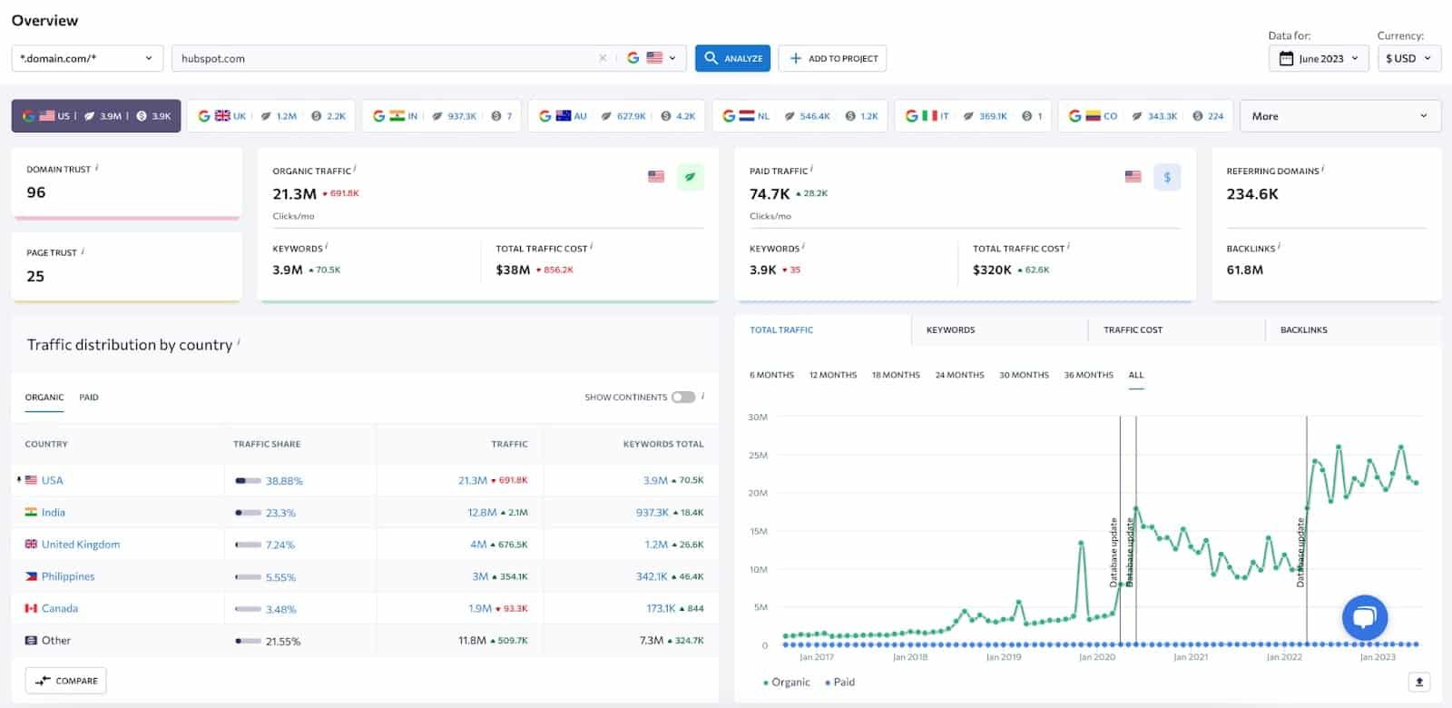Click the USA flag icon in country table
Screen dimensions: 1452x708
(31, 479)
